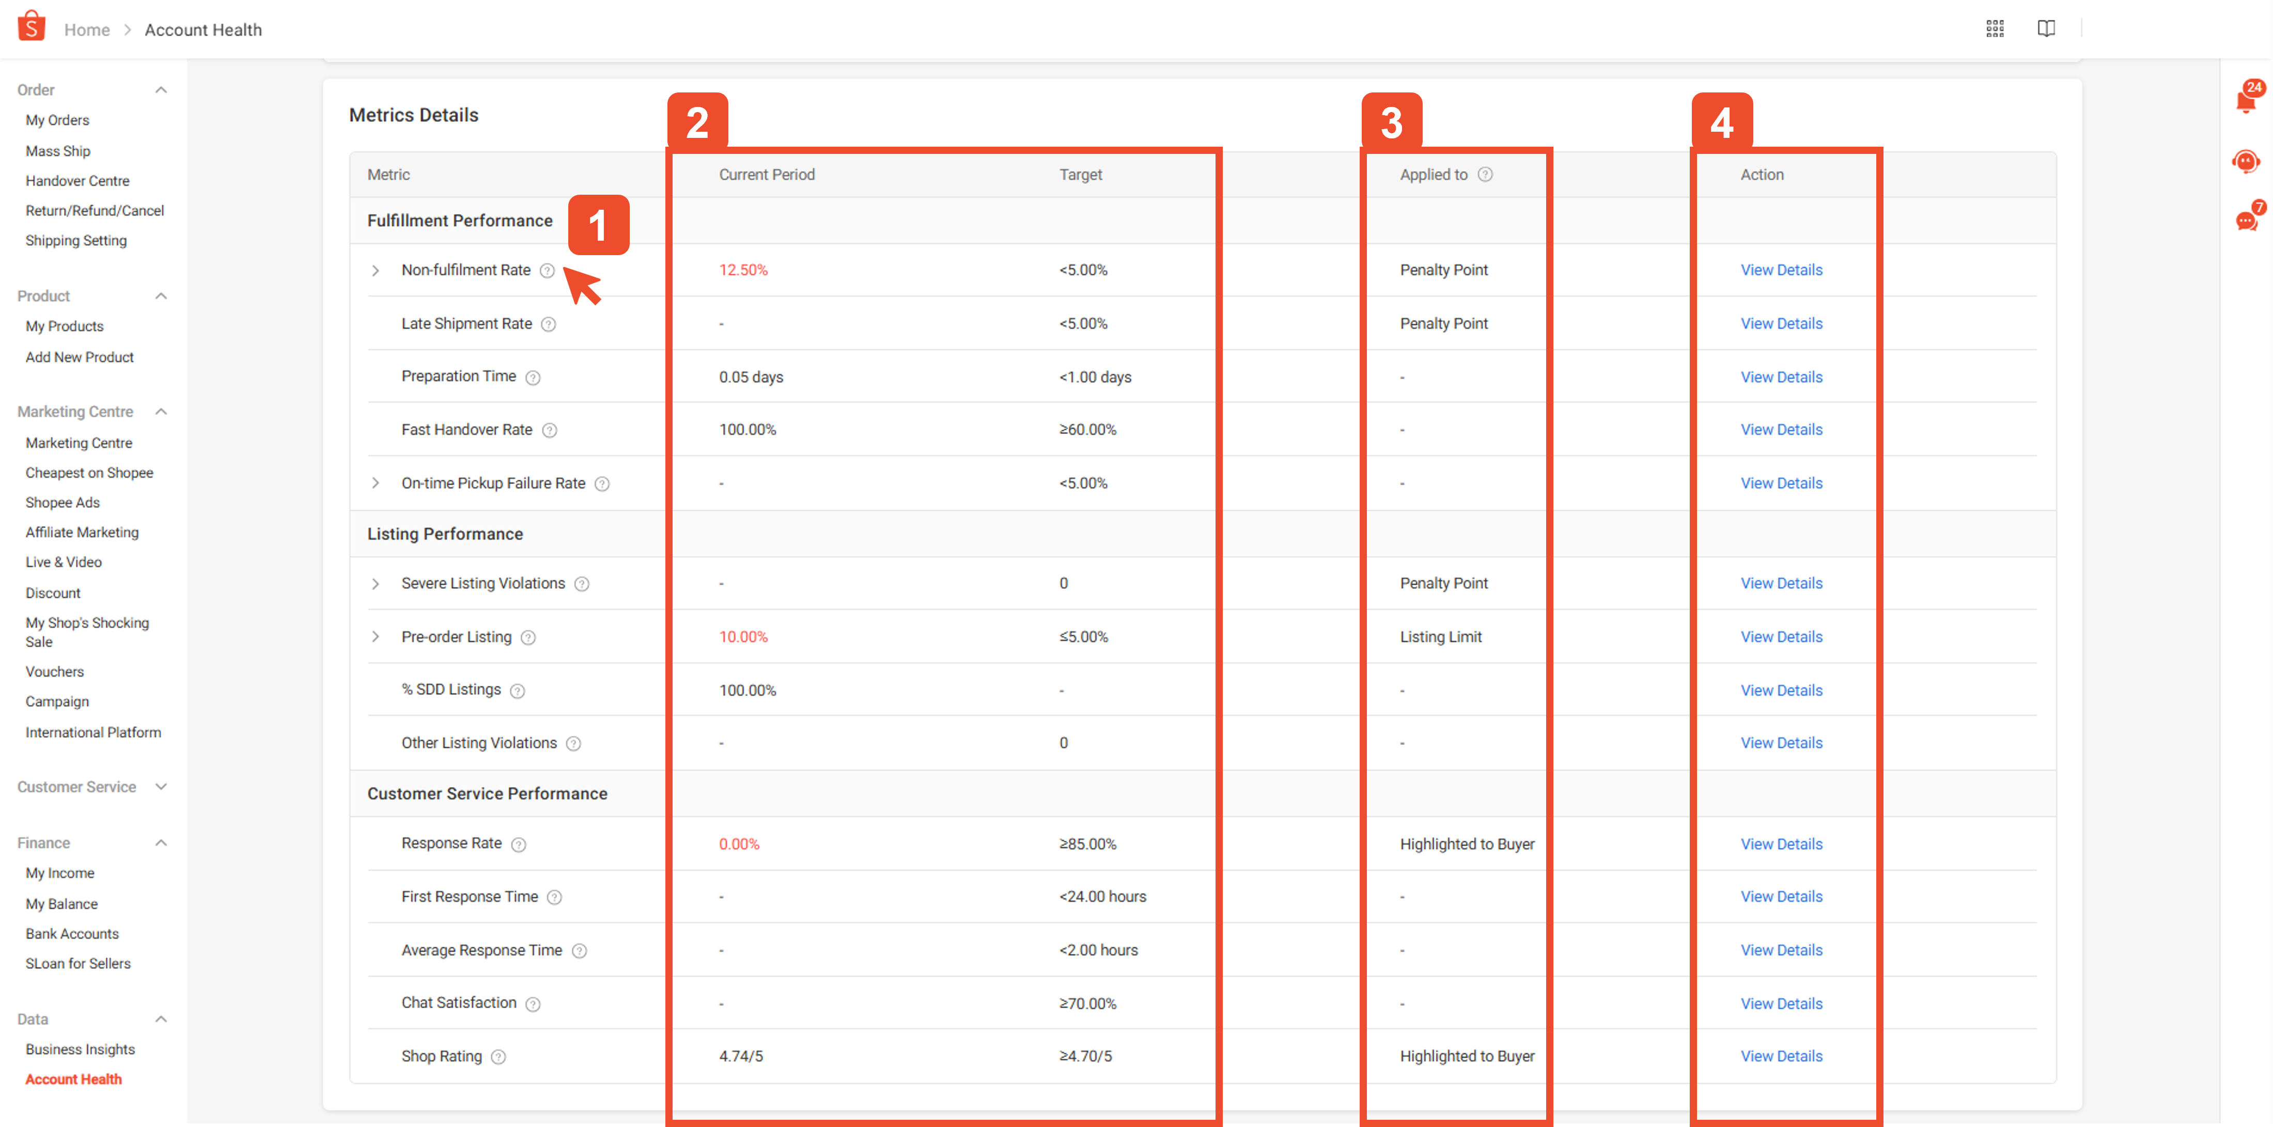Click the Listing Limit cell
Viewport: 2273px width, 1127px height.
tap(1440, 637)
